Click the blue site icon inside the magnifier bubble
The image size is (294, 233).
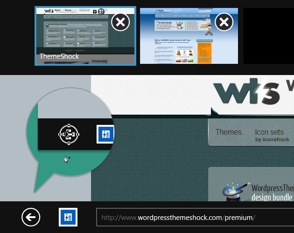pos(105,134)
